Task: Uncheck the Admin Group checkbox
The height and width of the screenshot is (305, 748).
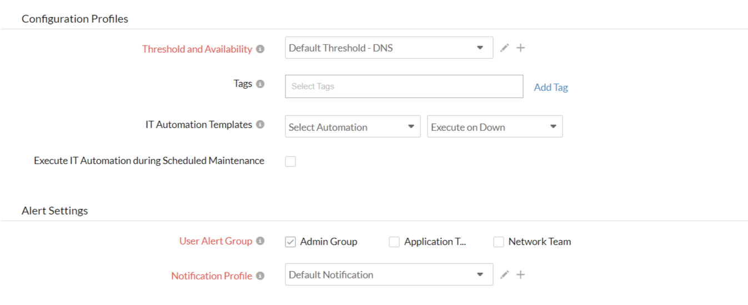Action: pyautogui.click(x=290, y=242)
